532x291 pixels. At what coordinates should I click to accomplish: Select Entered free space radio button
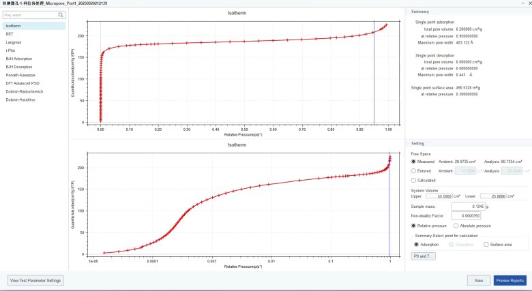click(x=414, y=170)
